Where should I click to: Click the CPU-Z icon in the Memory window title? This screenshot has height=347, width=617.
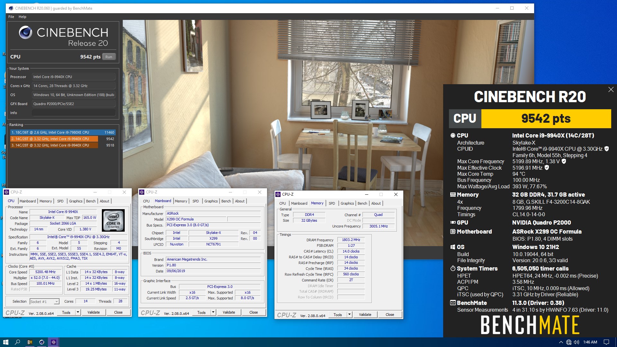click(278, 194)
